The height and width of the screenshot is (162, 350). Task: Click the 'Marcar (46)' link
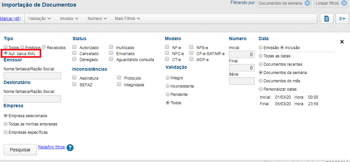(x=10, y=19)
